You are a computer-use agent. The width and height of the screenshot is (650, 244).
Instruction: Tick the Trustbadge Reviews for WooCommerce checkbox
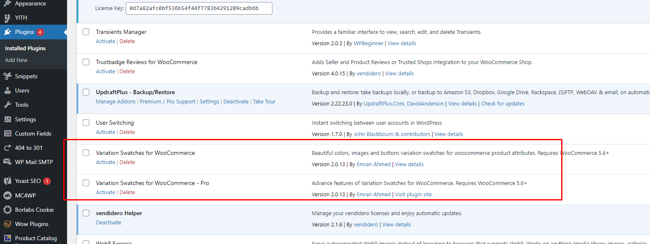point(86,62)
